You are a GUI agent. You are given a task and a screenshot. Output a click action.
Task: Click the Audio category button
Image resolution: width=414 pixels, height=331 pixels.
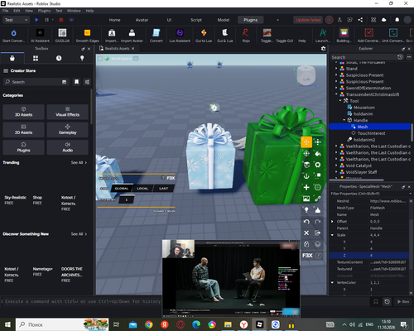pos(68,147)
